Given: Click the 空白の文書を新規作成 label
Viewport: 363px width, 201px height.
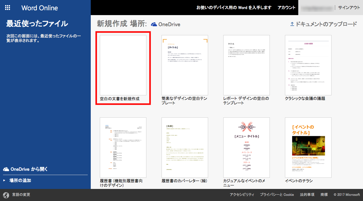Looking at the screenshot, I should click(120, 99).
